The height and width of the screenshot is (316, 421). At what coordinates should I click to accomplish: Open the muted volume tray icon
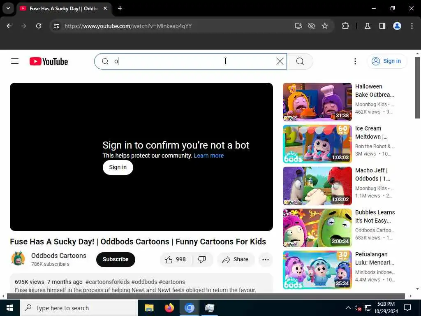click(x=358, y=308)
